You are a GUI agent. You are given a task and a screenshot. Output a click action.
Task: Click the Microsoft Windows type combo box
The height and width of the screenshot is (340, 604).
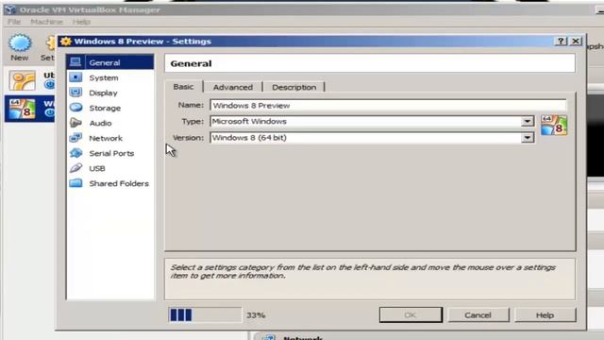point(372,122)
